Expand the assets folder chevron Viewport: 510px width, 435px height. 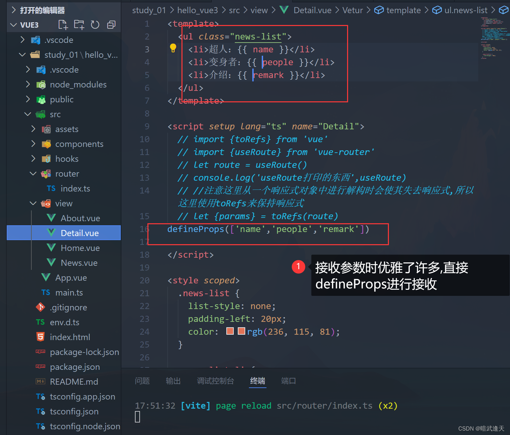pyautogui.click(x=33, y=129)
